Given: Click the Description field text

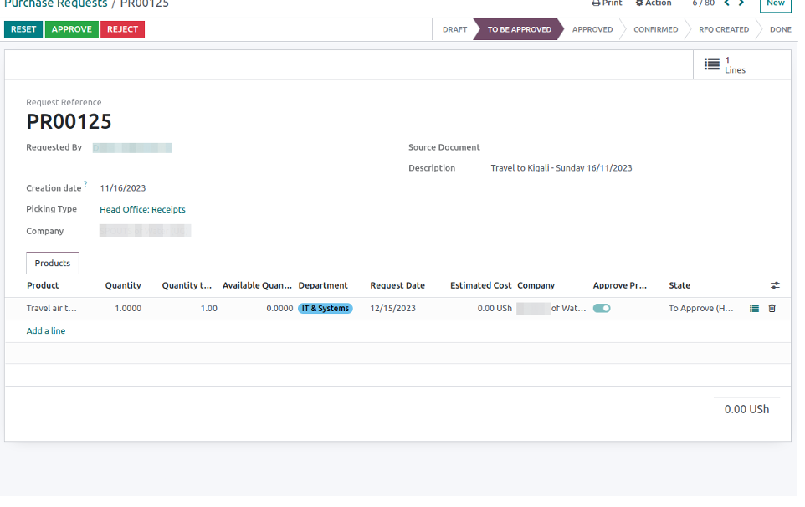Looking at the screenshot, I should (561, 168).
